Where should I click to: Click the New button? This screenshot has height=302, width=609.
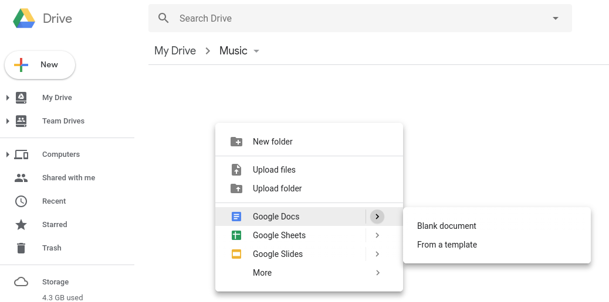pyautogui.click(x=40, y=65)
